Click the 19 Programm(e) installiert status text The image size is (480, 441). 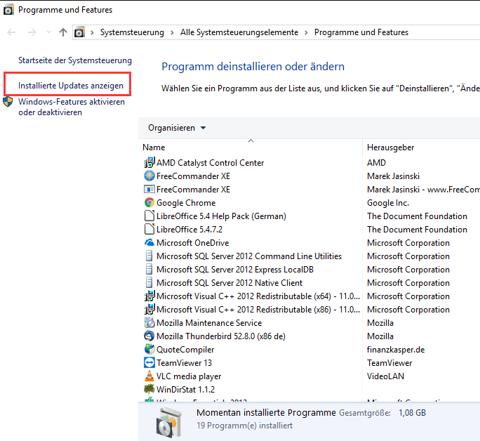[244, 426]
